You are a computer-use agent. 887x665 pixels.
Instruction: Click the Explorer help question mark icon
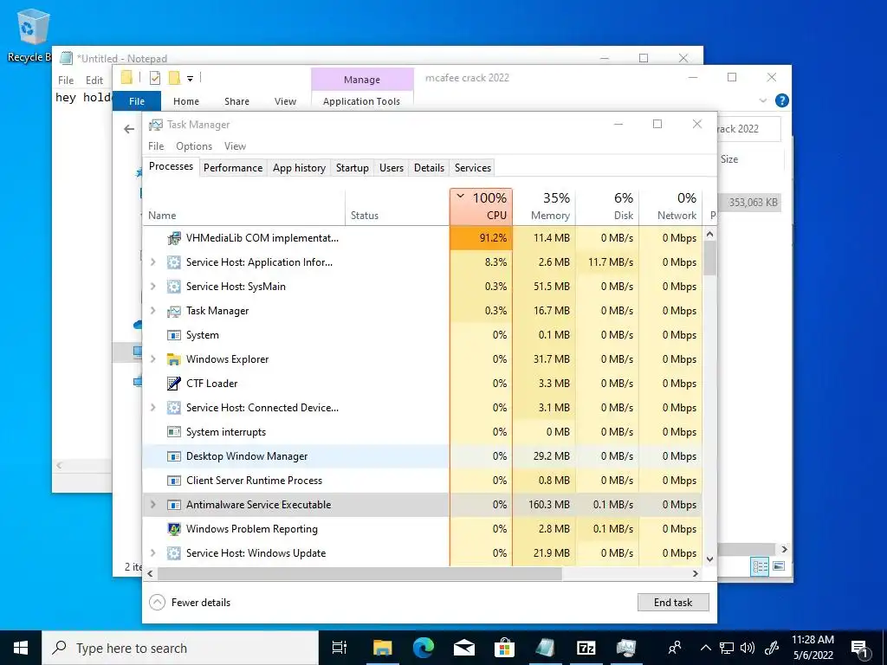point(782,100)
